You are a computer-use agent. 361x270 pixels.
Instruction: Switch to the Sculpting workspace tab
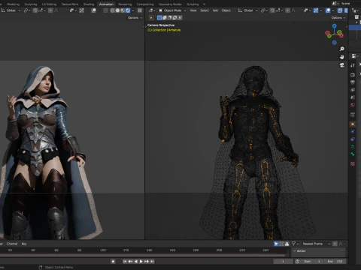tap(31, 4)
